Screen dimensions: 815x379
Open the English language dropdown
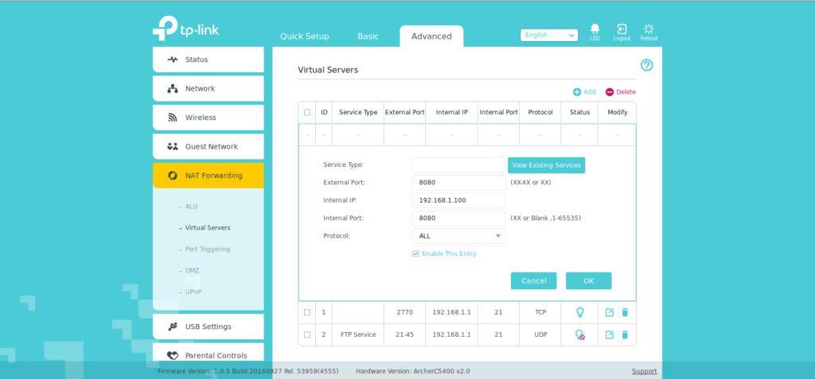[549, 35]
